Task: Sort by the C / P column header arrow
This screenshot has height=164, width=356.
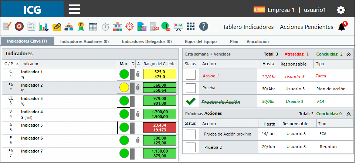Action: (x=17, y=64)
